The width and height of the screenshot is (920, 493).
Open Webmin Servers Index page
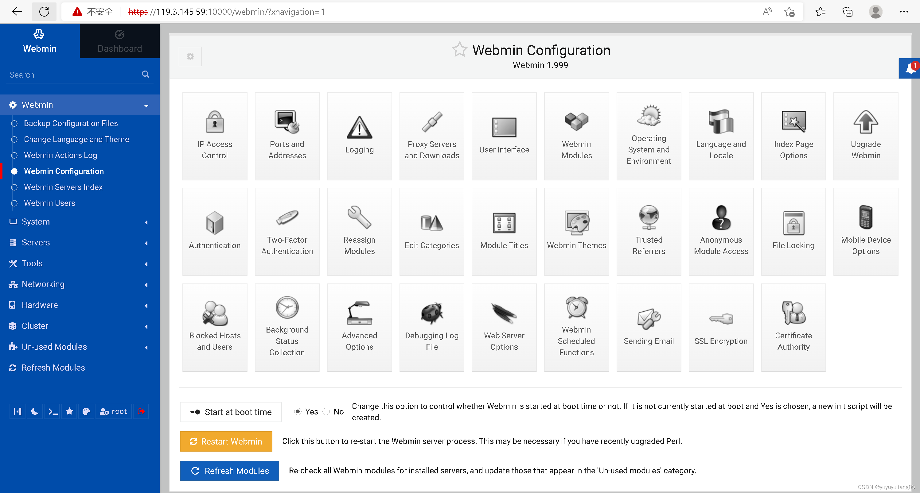63,187
